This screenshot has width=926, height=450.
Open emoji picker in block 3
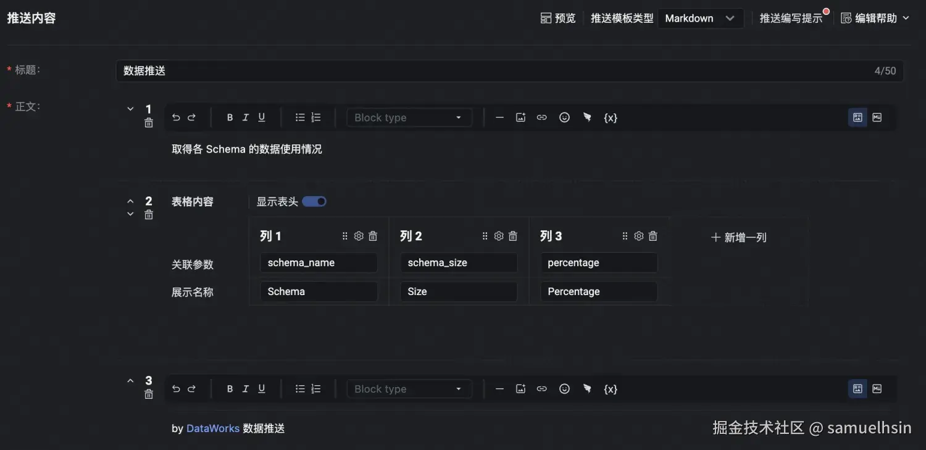coord(564,389)
